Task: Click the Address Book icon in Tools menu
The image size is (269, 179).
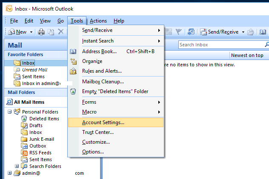Action: pos(73,51)
